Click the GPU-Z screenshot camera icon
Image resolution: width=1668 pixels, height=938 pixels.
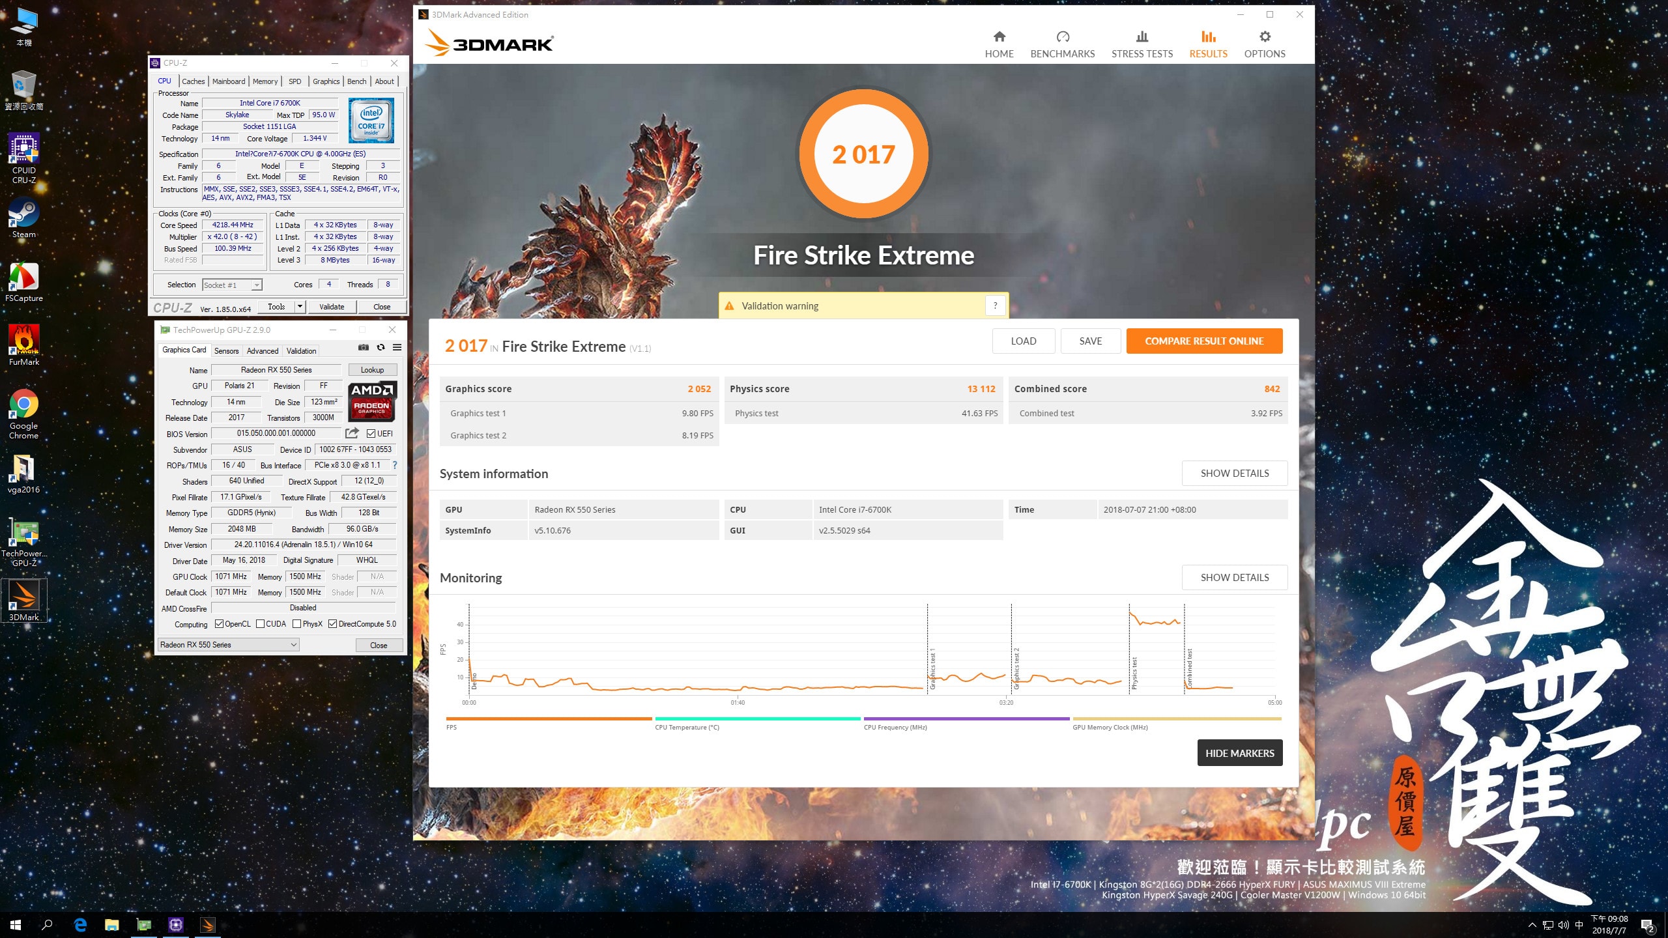tap(364, 347)
